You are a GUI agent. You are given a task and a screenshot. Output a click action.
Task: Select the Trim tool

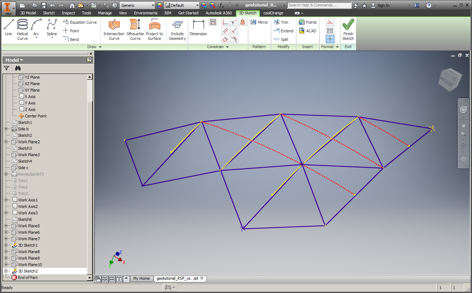tap(281, 22)
